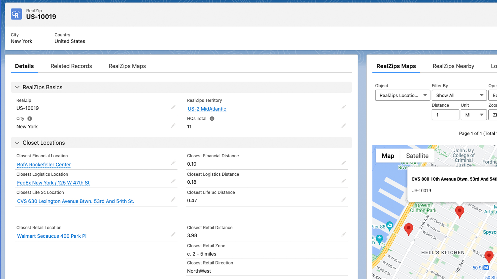Click the Pier 88 camera marker on map
497x279 pixels.
[390, 226]
